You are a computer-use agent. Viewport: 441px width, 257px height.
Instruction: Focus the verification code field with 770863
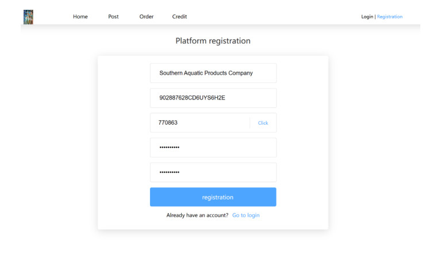[198, 123]
